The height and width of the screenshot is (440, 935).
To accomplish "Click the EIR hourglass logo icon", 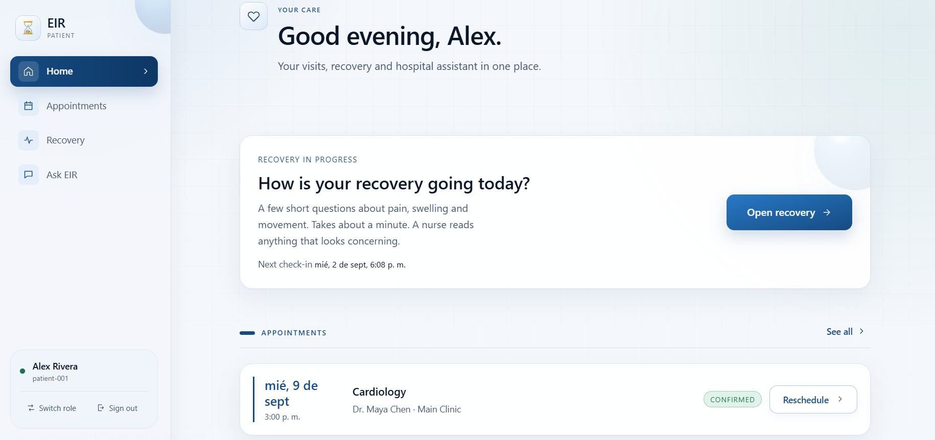I will click(28, 28).
